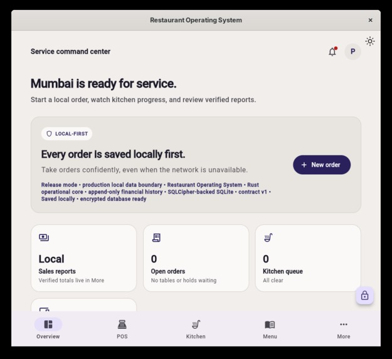Toggle the sun light-mode theme icon
This screenshot has width=392, height=359.
[370, 41]
